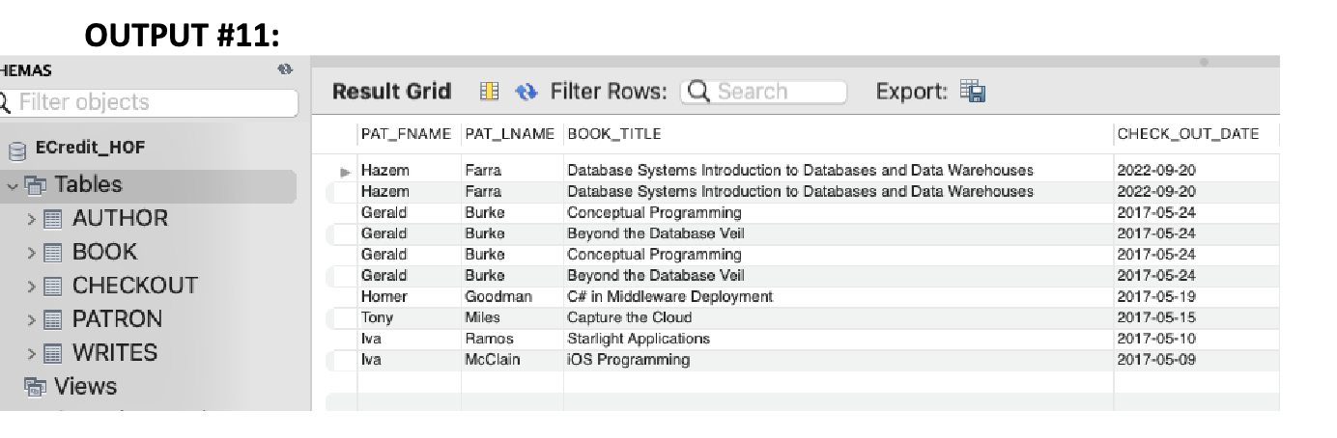Click the BOOK_TITLE column header
This screenshot has width=1337, height=438.
[x=613, y=134]
